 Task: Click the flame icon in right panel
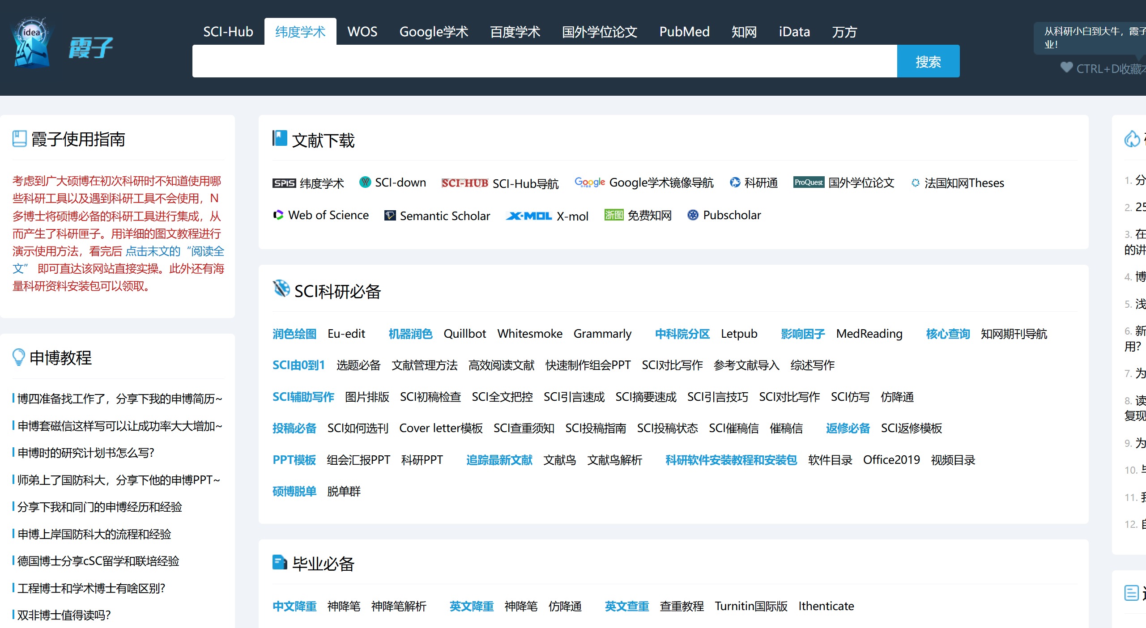click(x=1132, y=139)
